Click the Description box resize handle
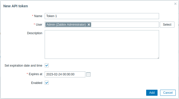The height and width of the screenshot is (99, 179). (158, 58)
